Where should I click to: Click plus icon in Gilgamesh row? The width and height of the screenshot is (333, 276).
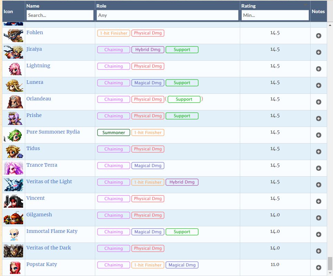319,218
